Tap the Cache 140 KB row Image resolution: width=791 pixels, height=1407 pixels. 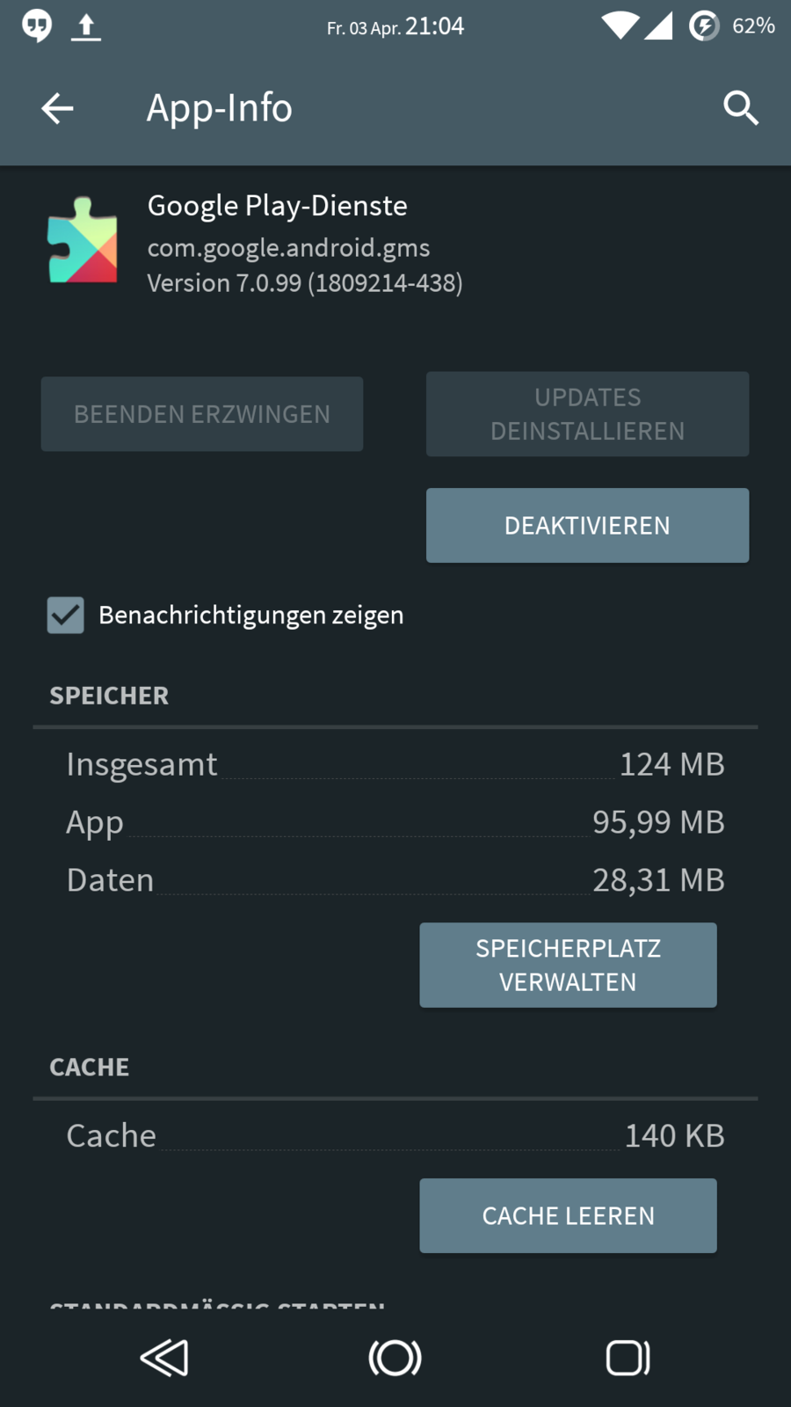(x=395, y=1135)
